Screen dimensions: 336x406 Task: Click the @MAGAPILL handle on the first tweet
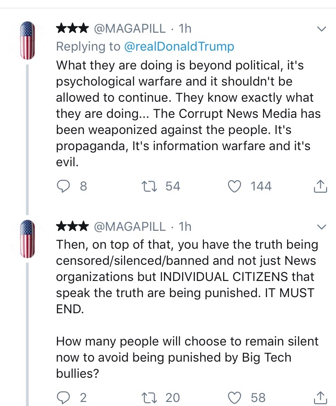(129, 29)
